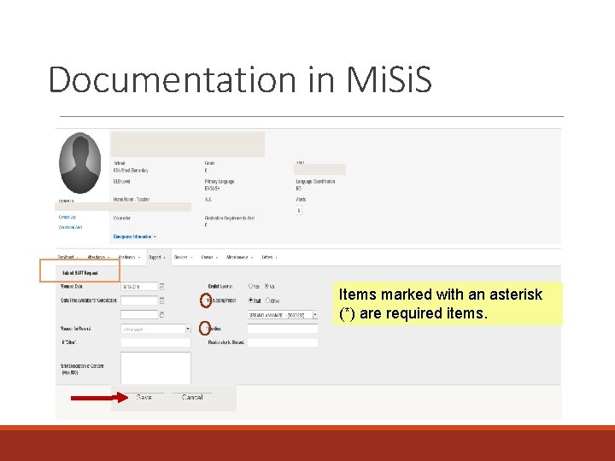615x461 pixels.
Task: Click the slide title Documentation in MiSiS
Action: click(x=240, y=79)
